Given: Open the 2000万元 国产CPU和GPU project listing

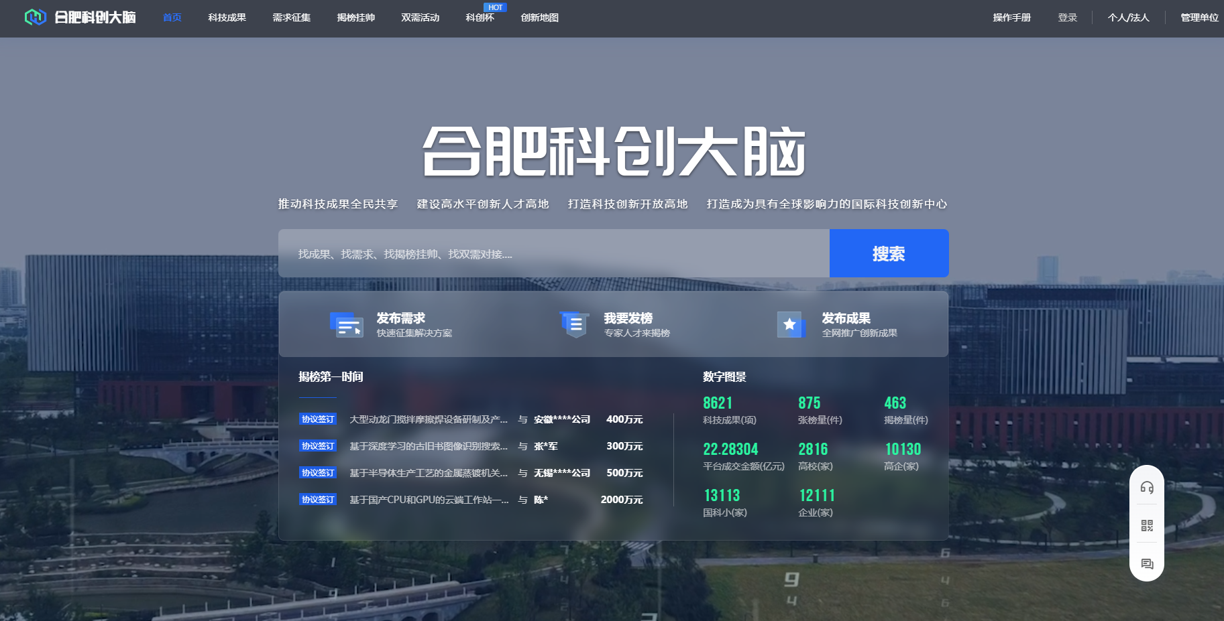Looking at the screenshot, I should click(429, 500).
